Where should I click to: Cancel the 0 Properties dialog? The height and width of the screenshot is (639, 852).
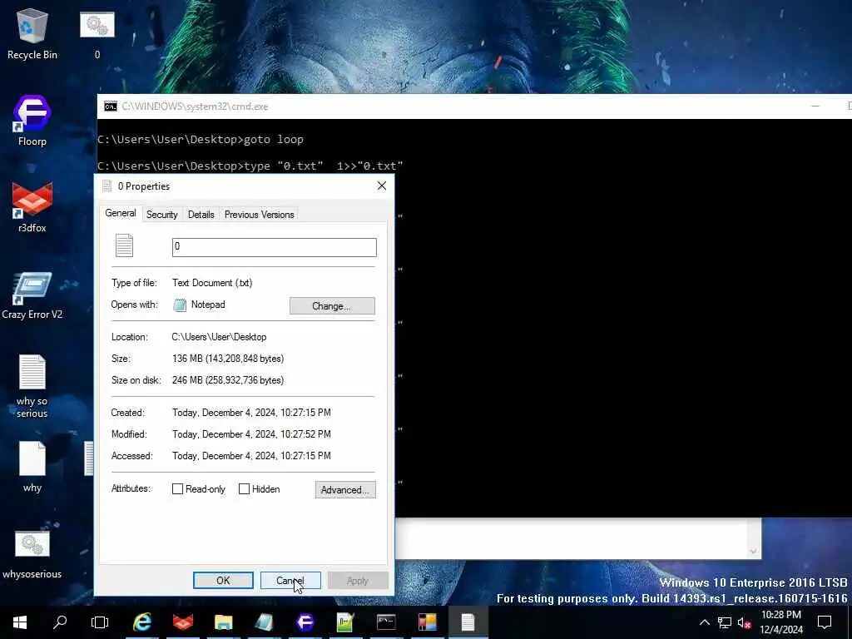[290, 580]
